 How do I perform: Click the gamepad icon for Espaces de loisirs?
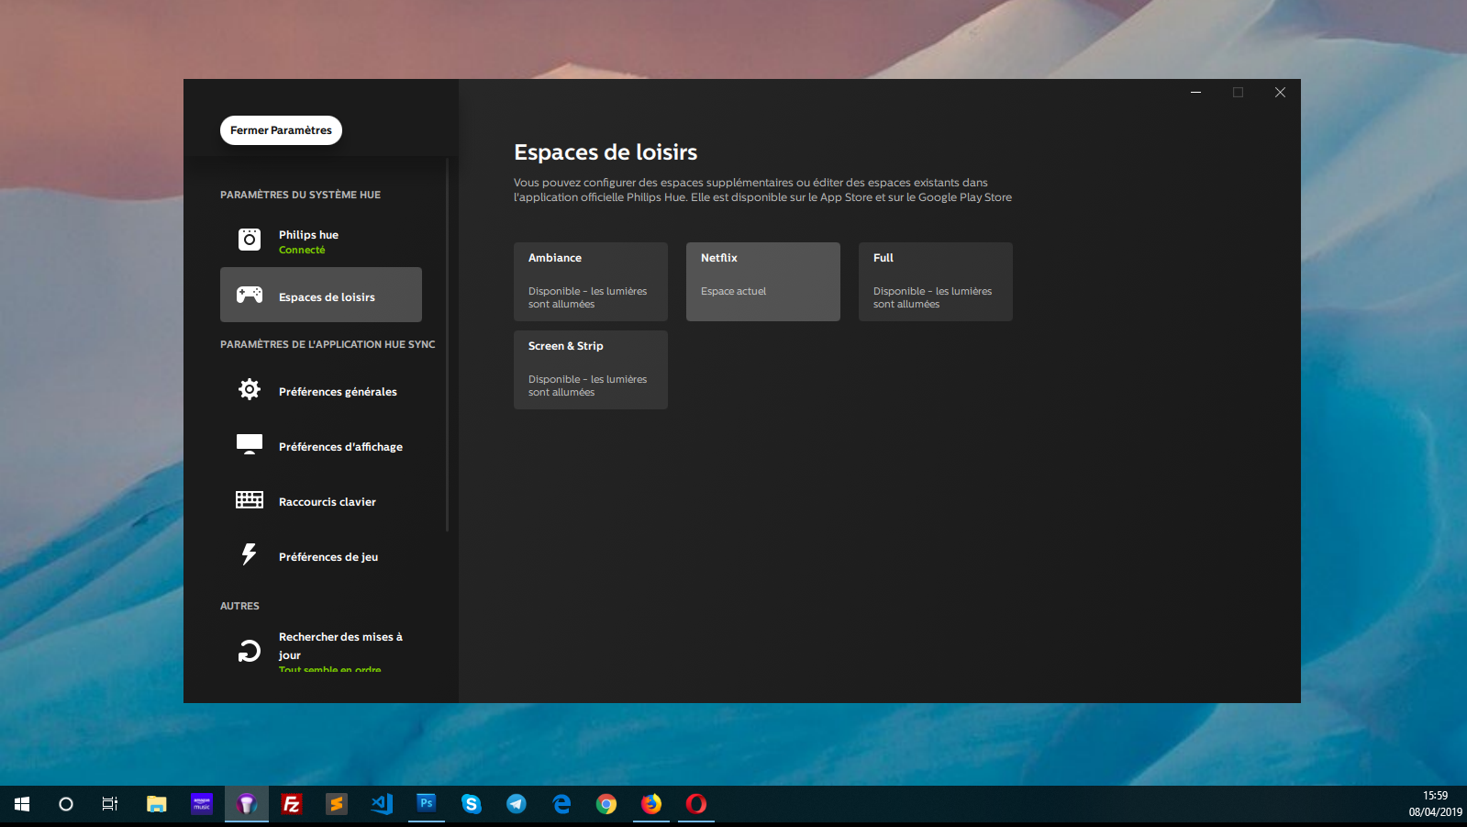click(x=249, y=295)
